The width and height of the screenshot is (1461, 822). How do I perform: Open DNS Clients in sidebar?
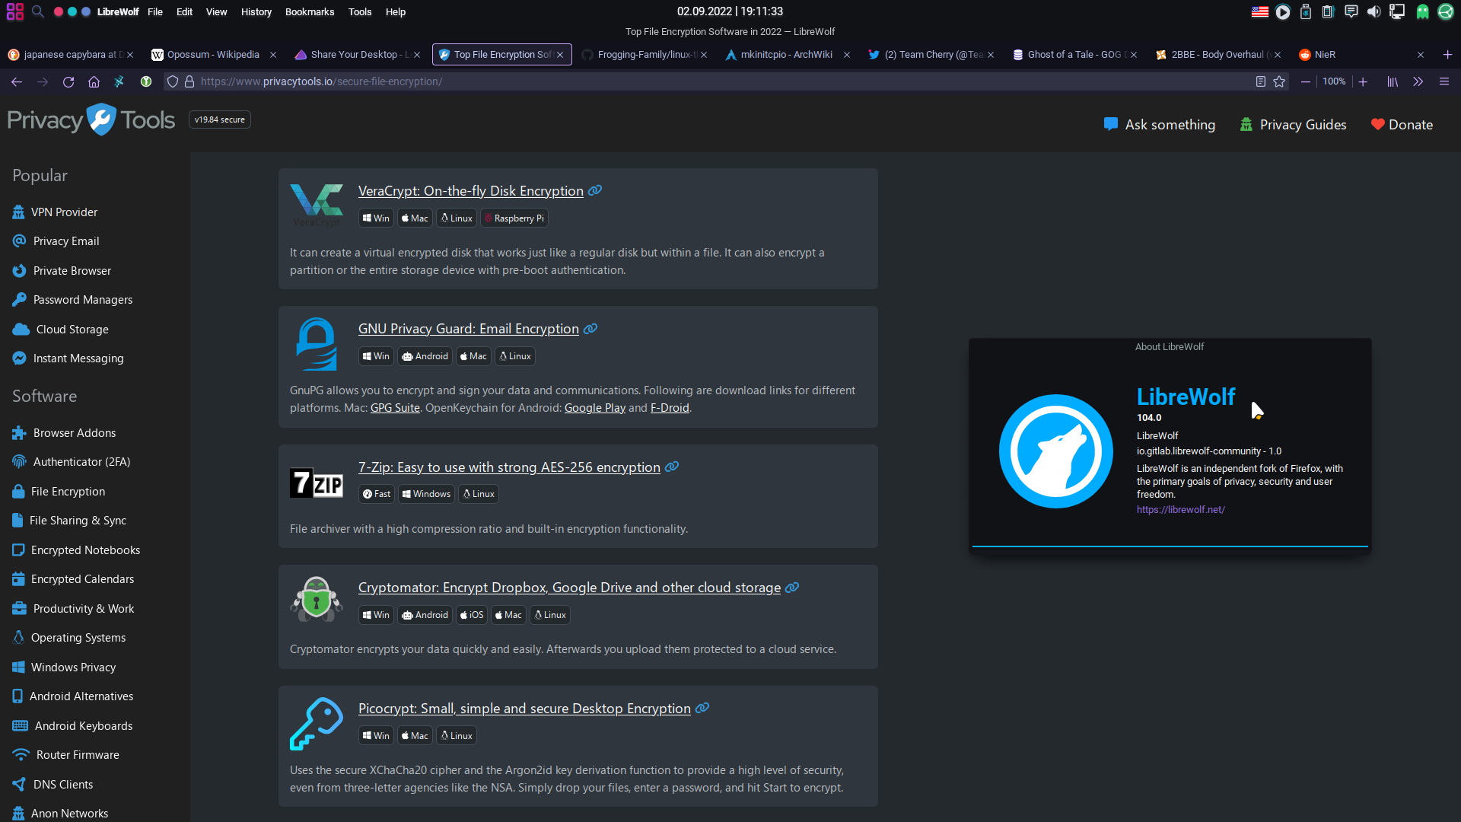(53, 785)
